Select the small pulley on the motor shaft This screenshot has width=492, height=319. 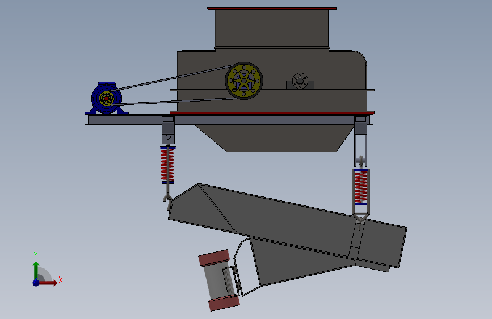(107, 99)
